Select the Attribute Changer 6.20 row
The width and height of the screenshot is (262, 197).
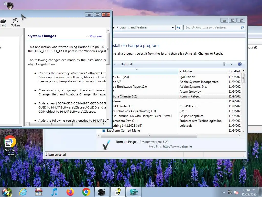(x=177, y=96)
